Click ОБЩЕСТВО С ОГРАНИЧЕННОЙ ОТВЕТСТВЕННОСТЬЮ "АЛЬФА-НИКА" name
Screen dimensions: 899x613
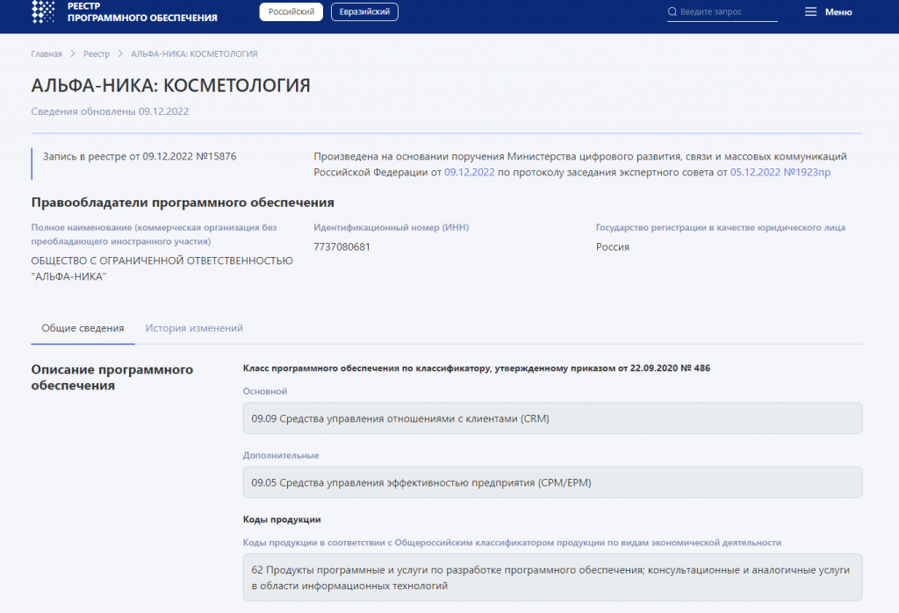(162, 268)
